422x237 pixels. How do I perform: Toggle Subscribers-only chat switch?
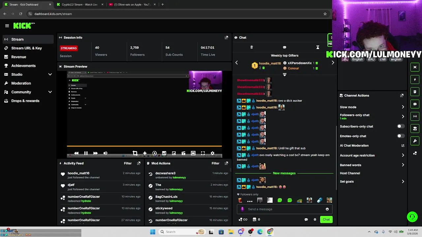click(x=400, y=126)
